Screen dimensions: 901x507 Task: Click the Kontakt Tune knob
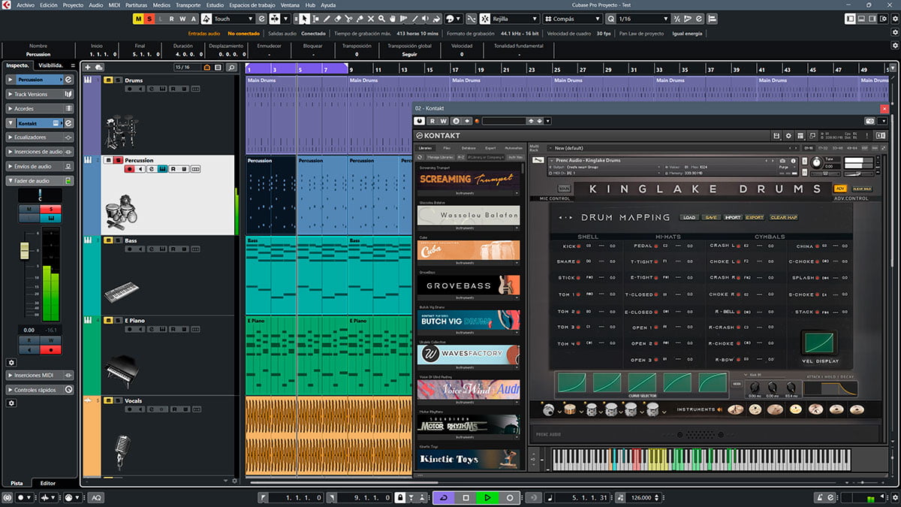pyautogui.click(x=817, y=163)
